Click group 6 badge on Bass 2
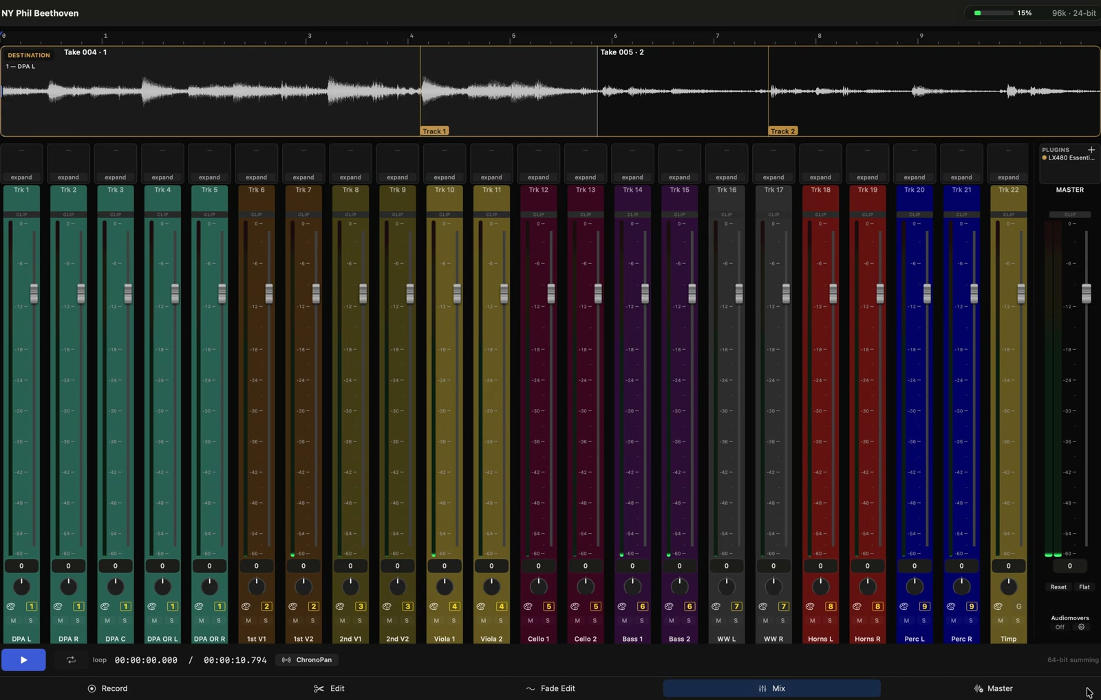 tap(690, 606)
